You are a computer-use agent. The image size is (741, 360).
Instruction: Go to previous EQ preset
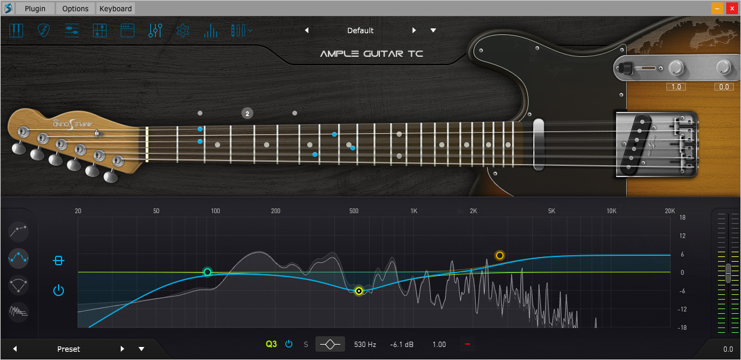(x=15, y=349)
